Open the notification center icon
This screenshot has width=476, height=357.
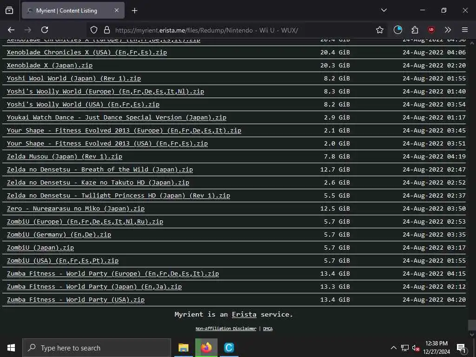461,348
